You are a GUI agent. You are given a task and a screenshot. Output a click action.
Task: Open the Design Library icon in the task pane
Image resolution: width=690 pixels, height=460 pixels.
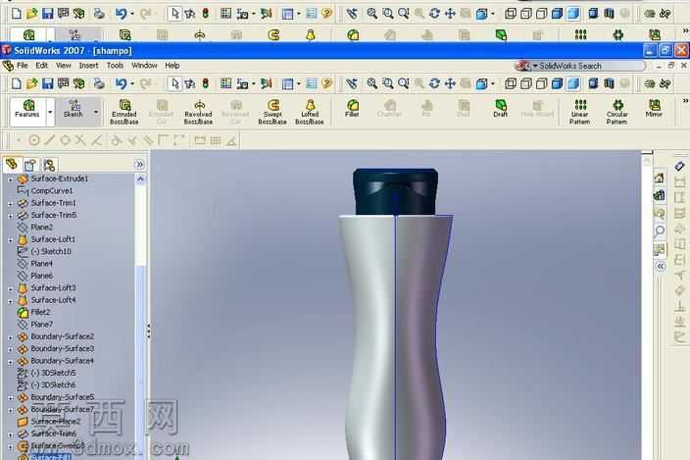pyautogui.click(x=659, y=195)
